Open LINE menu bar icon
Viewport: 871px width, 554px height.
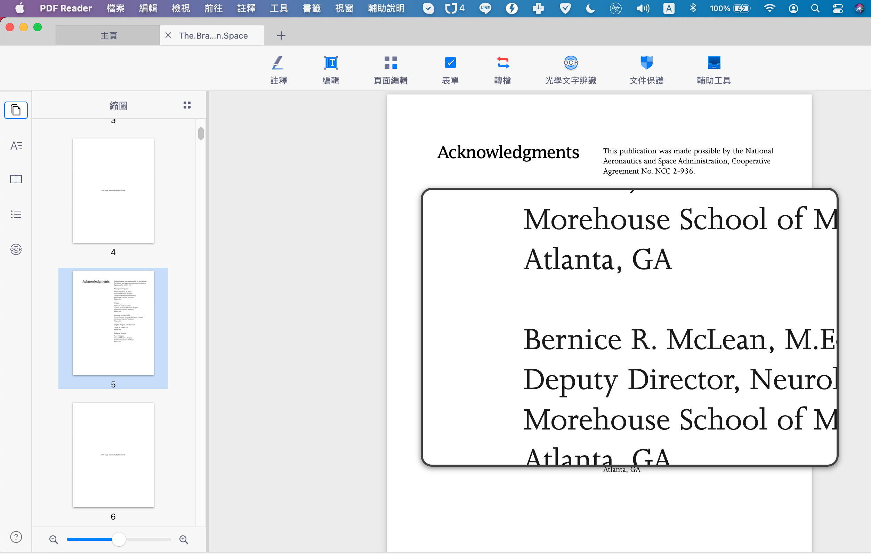pyautogui.click(x=485, y=8)
